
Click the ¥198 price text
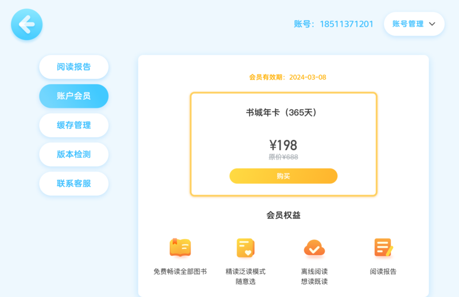click(283, 145)
